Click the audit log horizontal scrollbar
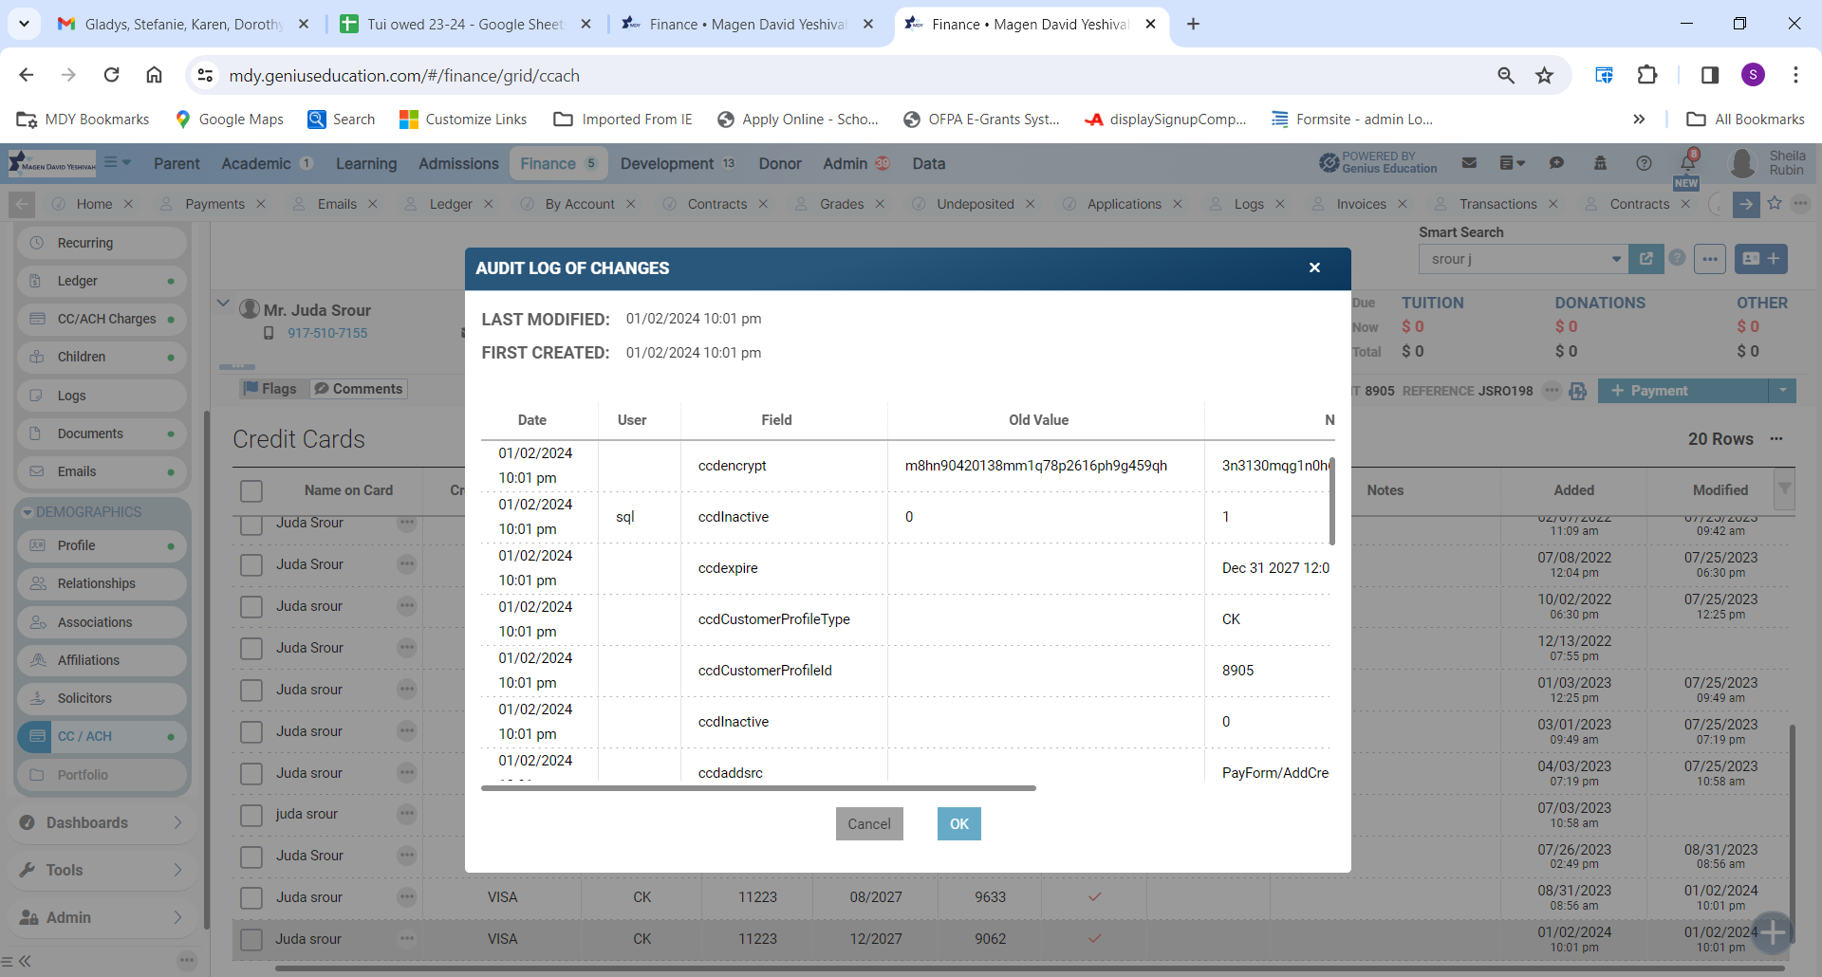The image size is (1822, 977). click(x=758, y=787)
